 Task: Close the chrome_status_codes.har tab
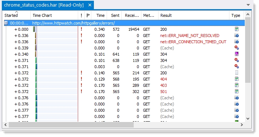(90, 5)
